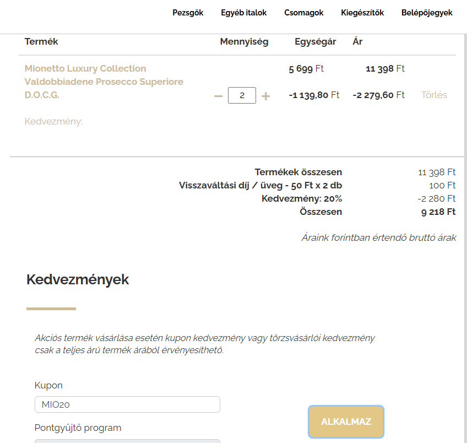Go to Egyéb italok category
This screenshot has width=467, height=443.
pos(243,13)
